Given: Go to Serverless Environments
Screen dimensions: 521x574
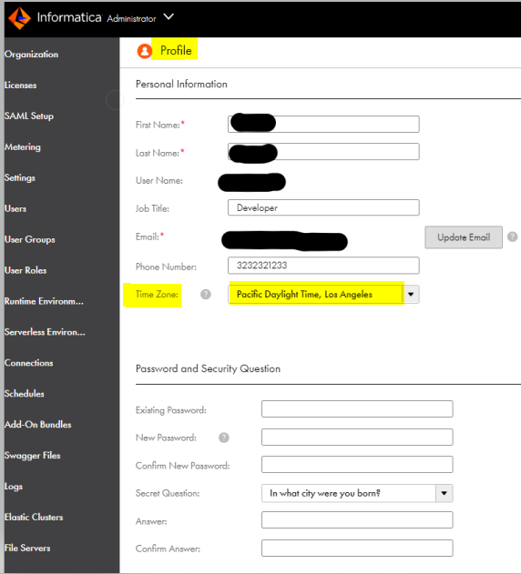Looking at the screenshot, I should click(x=45, y=332).
